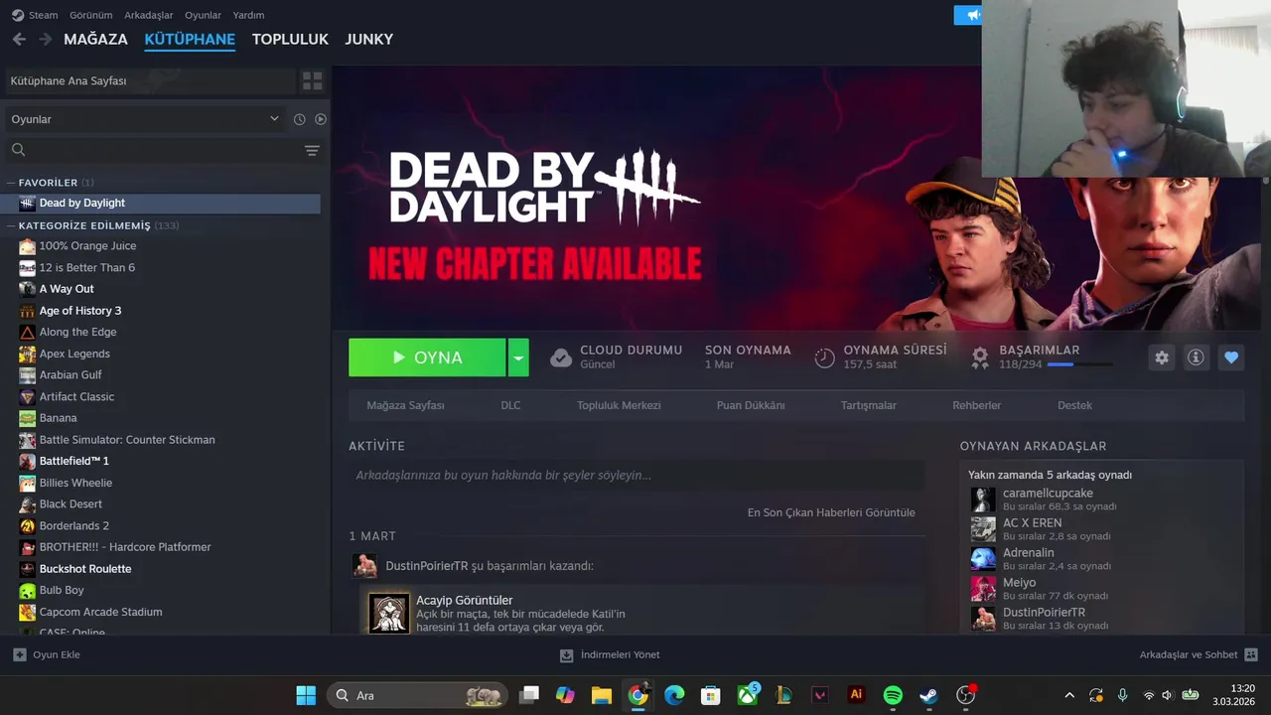1271x715 pixels.
Task: Switch to the MAĞAZA tab
Action: (95, 39)
